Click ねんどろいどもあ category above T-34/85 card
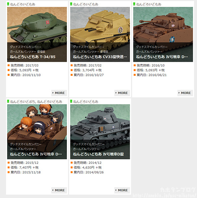 (x=23, y=4)
